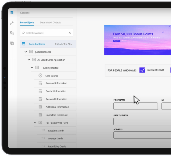
Task: Select Form Container in the tree
Action: [x=37, y=44]
